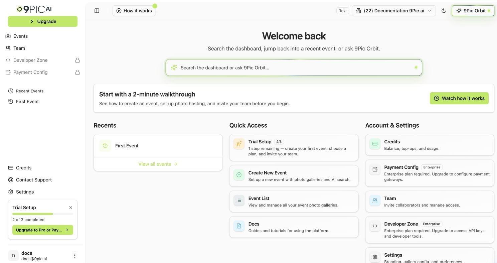Open the Event List card

pyautogui.click(x=294, y=202)
